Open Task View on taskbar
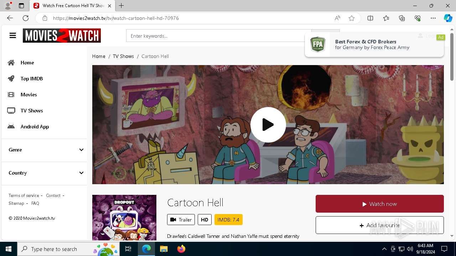The height and width of the screenshot is (256, 456). click(129, 249)
